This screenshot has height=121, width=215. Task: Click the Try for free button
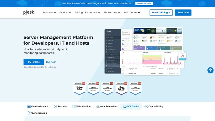coord(34,62)
